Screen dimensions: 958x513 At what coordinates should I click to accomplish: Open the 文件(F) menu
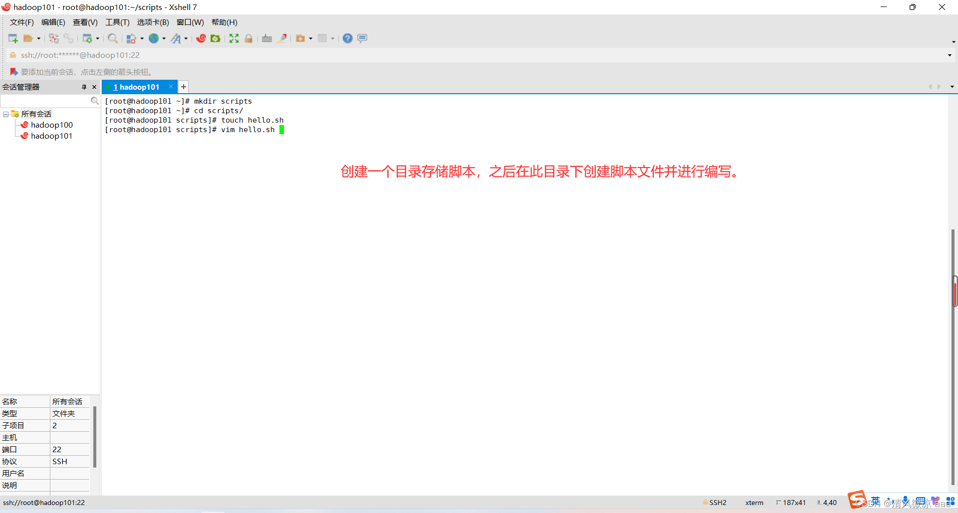22,22
